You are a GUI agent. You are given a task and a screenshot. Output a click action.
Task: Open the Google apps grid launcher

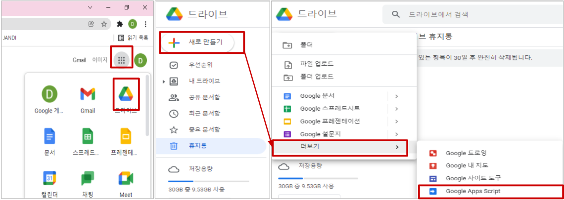coord(122,60)
